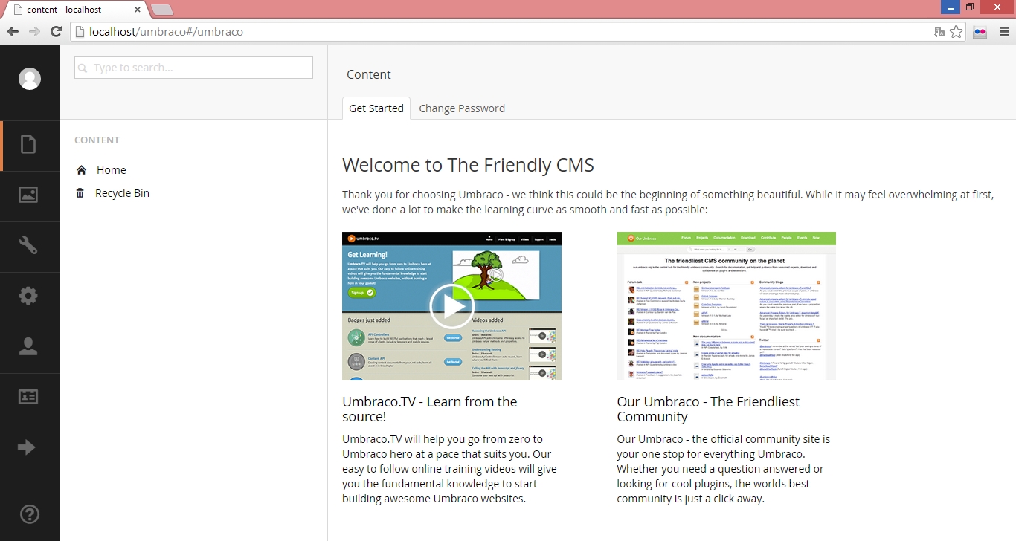Image resolution: width=1016 pixels, height=541 pixels.
Task: Open the Forms section arrow icon
Action: click(27, 447)
